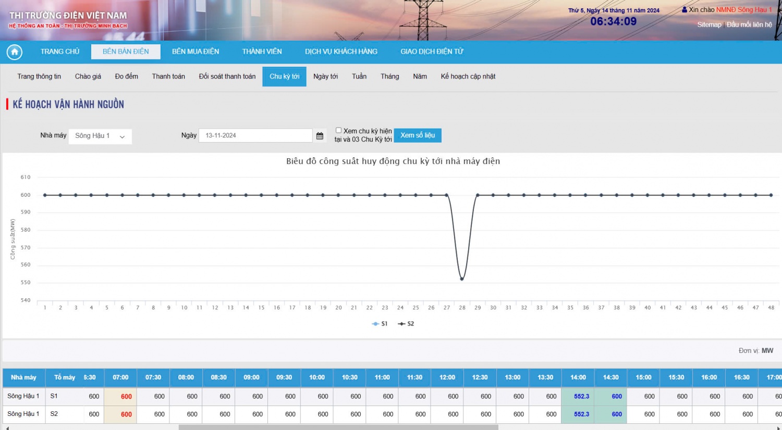Image resolution: width=782 pixels, height=430 pixels.
Task: Enable the Xem chu kỳ hiện tại checkbox
Action: point(338,131)
